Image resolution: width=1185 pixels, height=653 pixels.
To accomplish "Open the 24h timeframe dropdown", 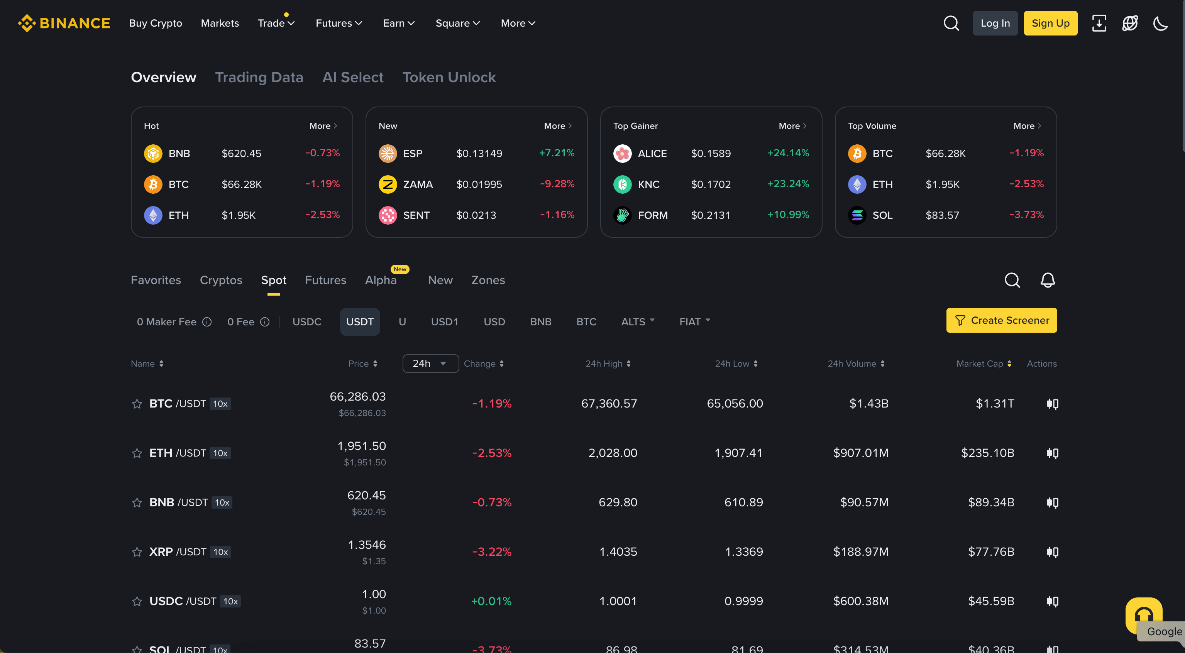I will (430, 363).
